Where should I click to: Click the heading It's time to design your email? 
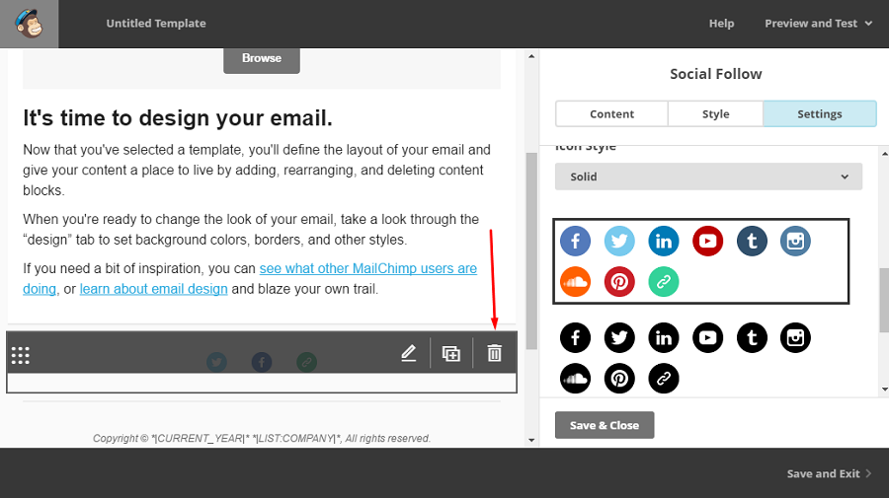click(x=178, y=118)
